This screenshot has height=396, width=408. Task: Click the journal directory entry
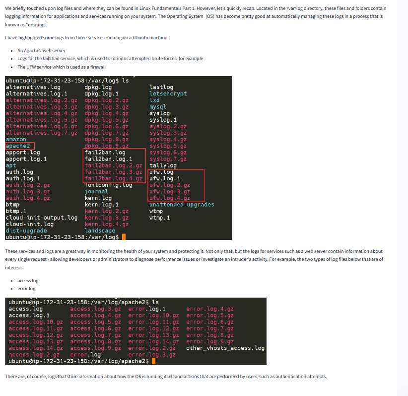coord(96,191)
